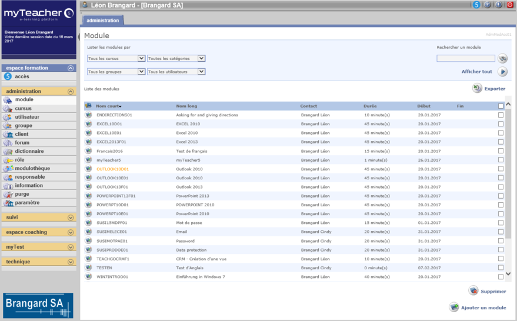This screenshot has height=321, width=517.
Task: Toggle the select-all checkbox in table header
Action: click(501, 106)
